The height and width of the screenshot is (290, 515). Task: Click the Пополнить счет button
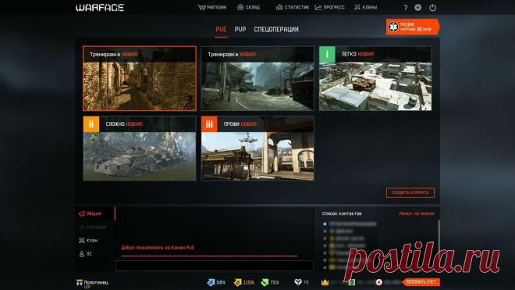tap(421, 282)
